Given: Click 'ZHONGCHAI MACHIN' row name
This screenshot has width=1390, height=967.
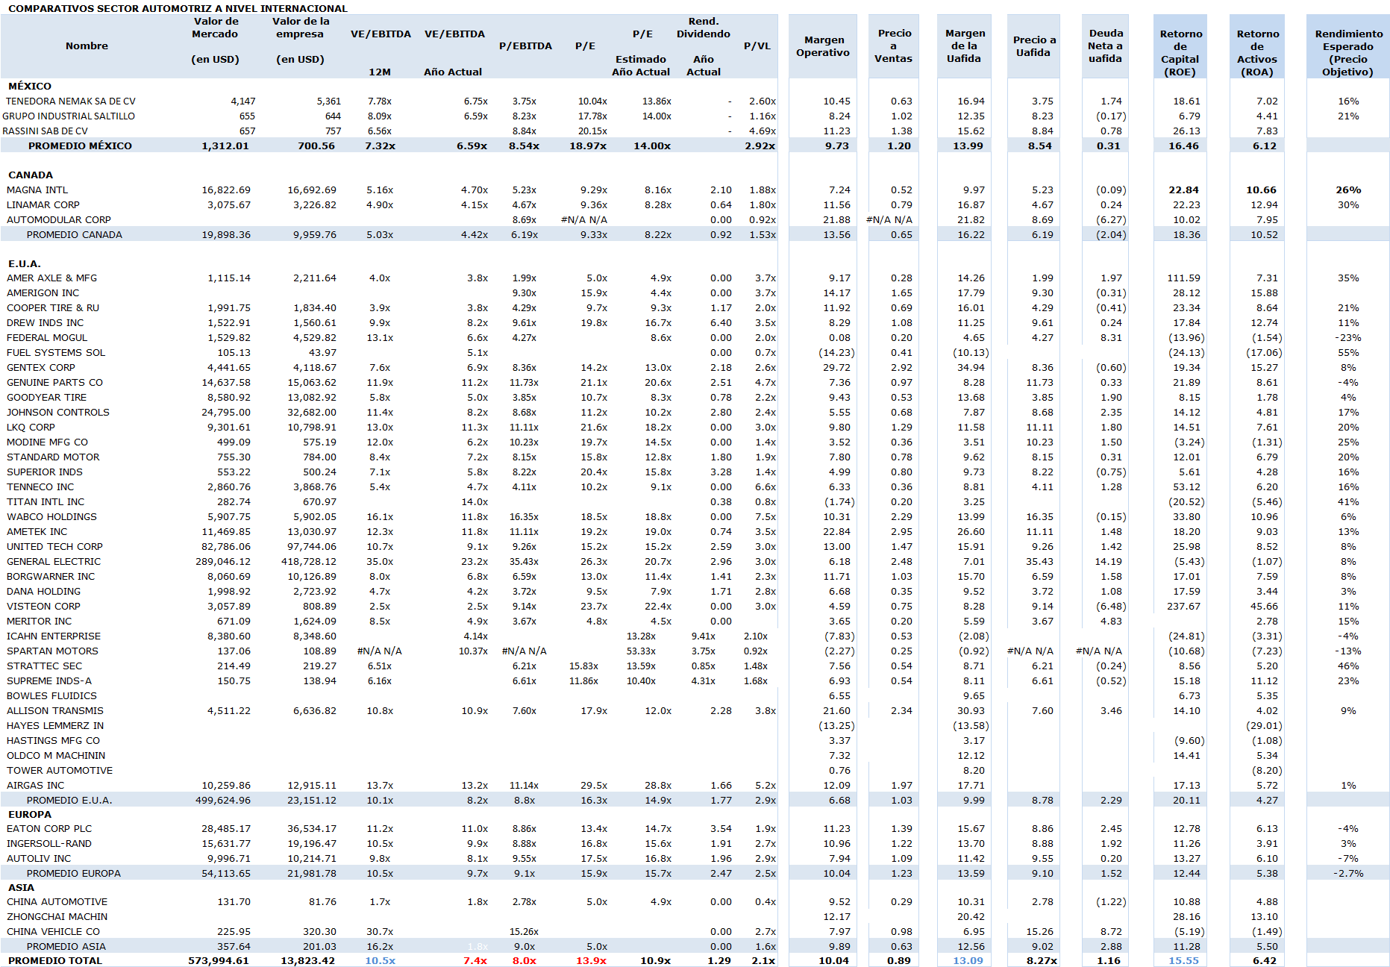Looking at the screenshot, I should tap(57, 917).
